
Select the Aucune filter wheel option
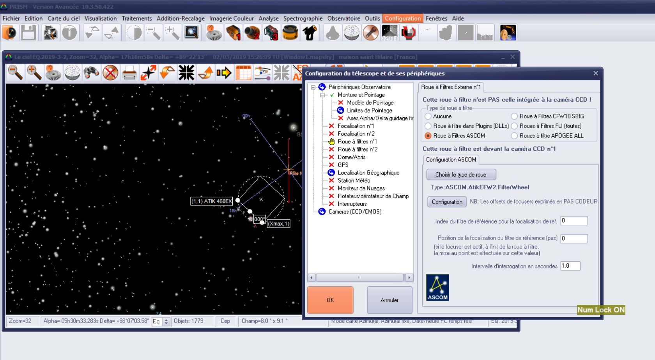428,116
